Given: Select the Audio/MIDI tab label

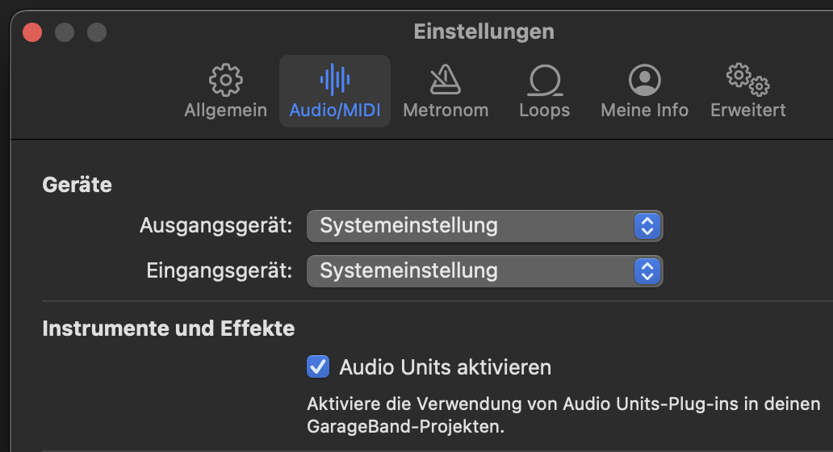Looking at the screenshot, I should 335,110.
